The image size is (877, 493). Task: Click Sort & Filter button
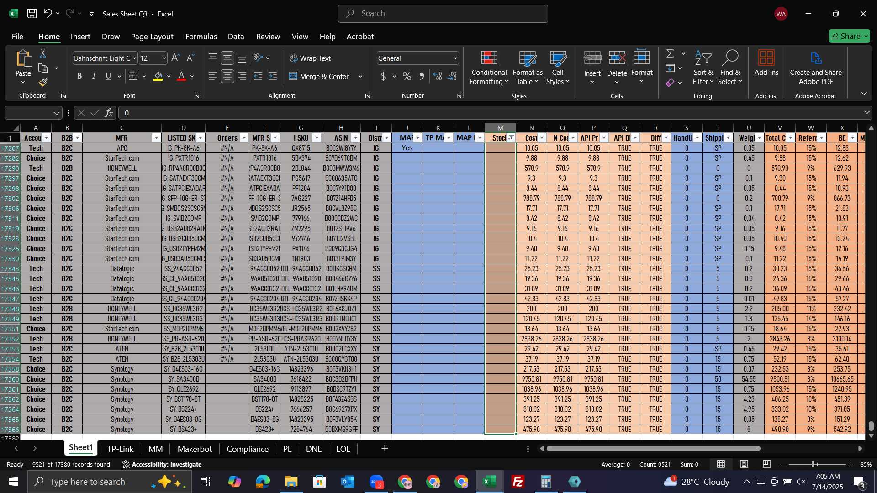703,68
